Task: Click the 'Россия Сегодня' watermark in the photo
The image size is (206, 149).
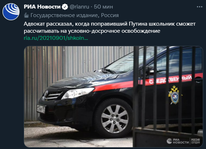Action: pyautogui.click(x=195, y=141)
